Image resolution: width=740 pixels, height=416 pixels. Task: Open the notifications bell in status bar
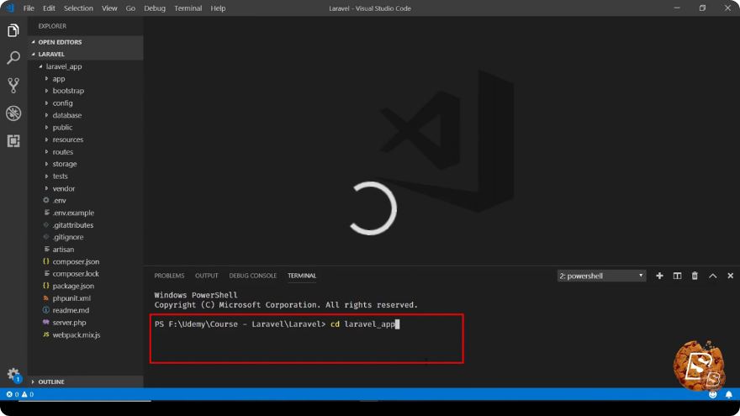coord(729,394)
